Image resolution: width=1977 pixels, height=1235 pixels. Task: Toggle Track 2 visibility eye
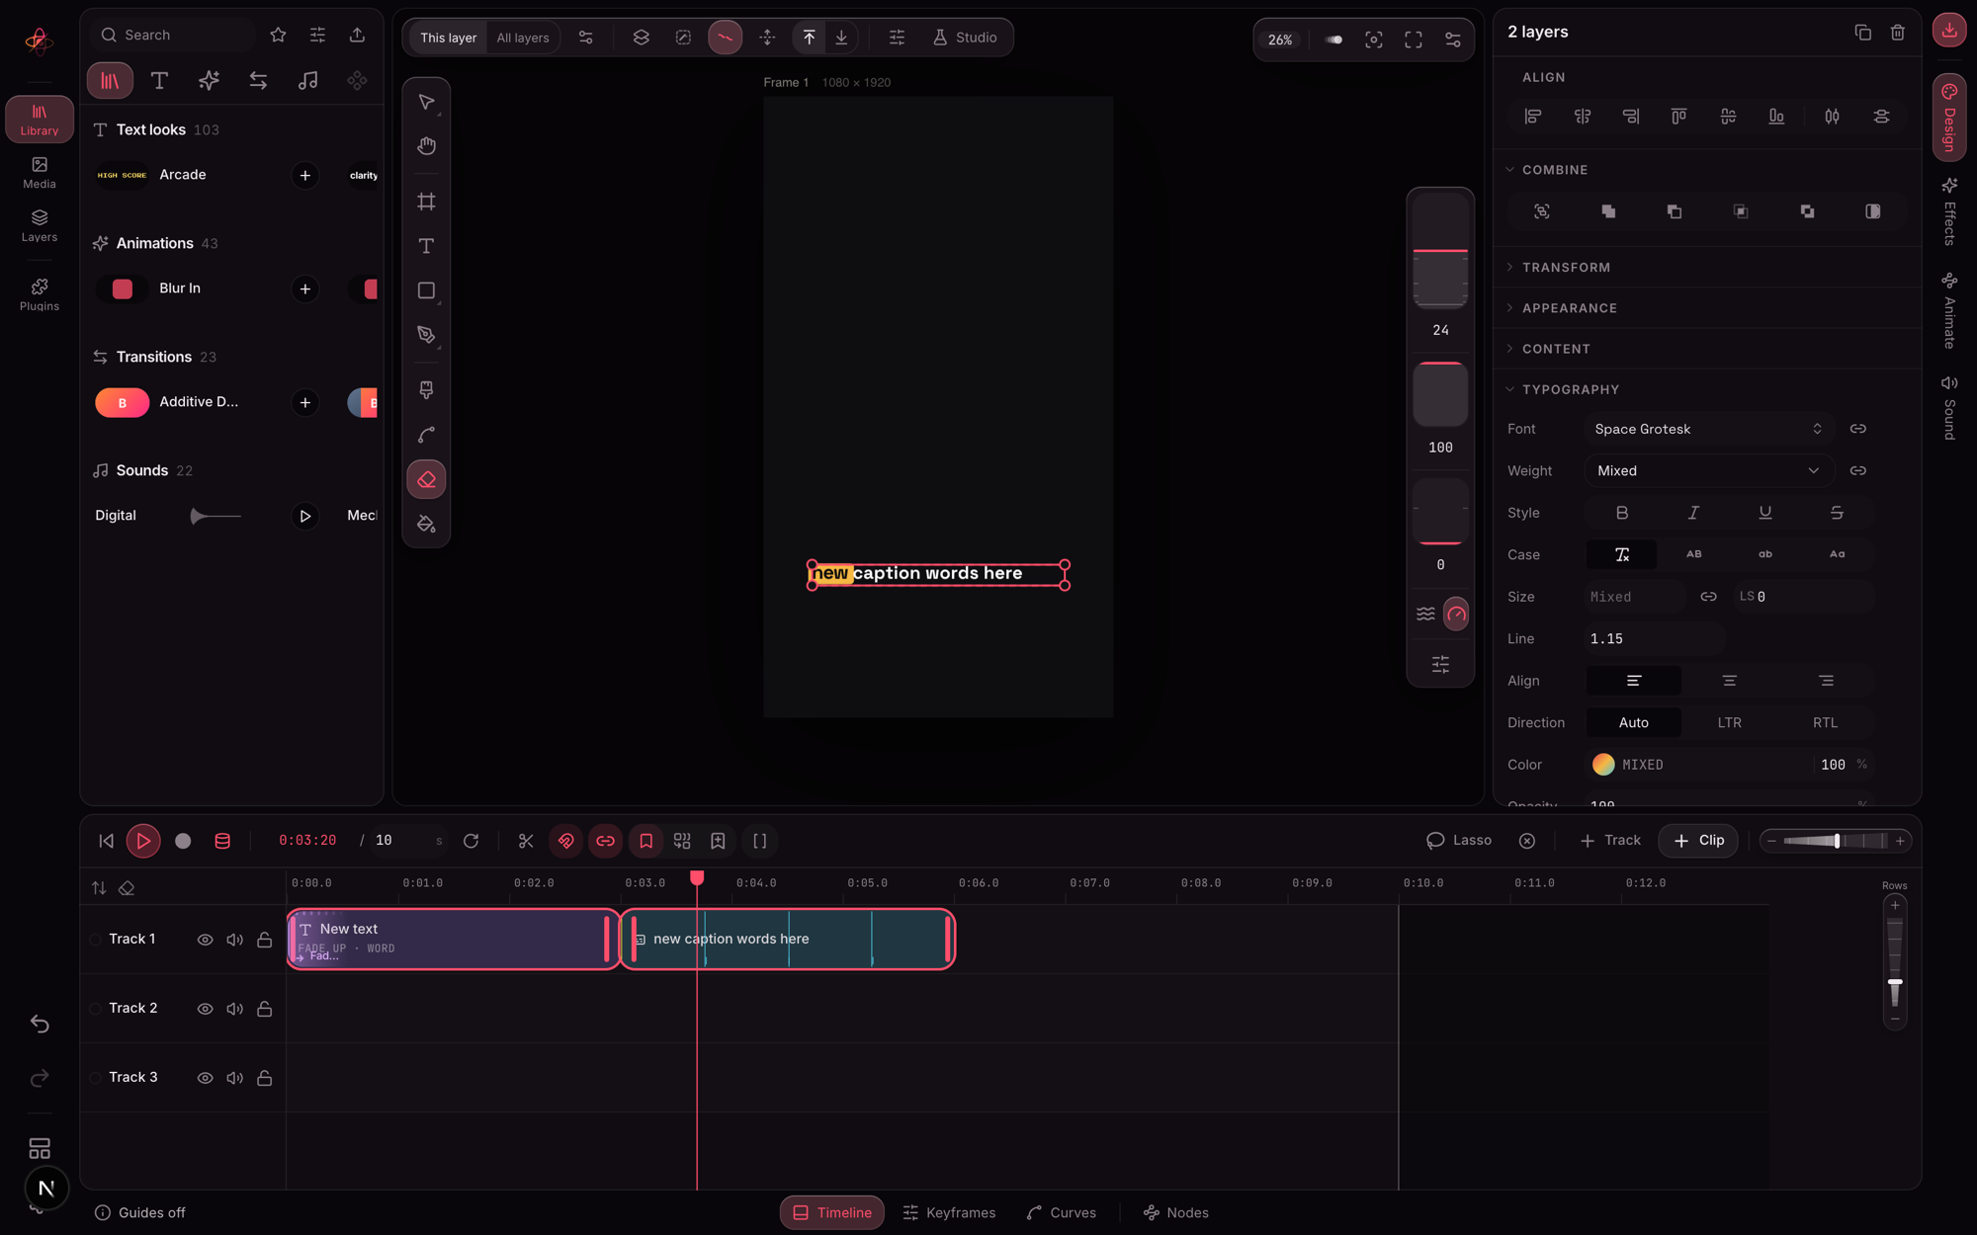coord(205,1009)
